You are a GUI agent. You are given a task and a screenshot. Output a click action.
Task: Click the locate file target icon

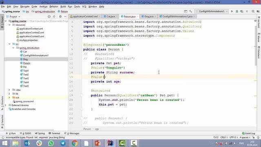coord(49,16)
